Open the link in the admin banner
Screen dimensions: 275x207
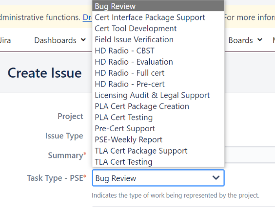tap(87, 17)
